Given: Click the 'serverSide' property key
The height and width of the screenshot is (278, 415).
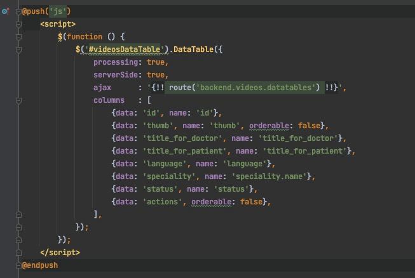Looking at the screenshot, I should 116,75.
